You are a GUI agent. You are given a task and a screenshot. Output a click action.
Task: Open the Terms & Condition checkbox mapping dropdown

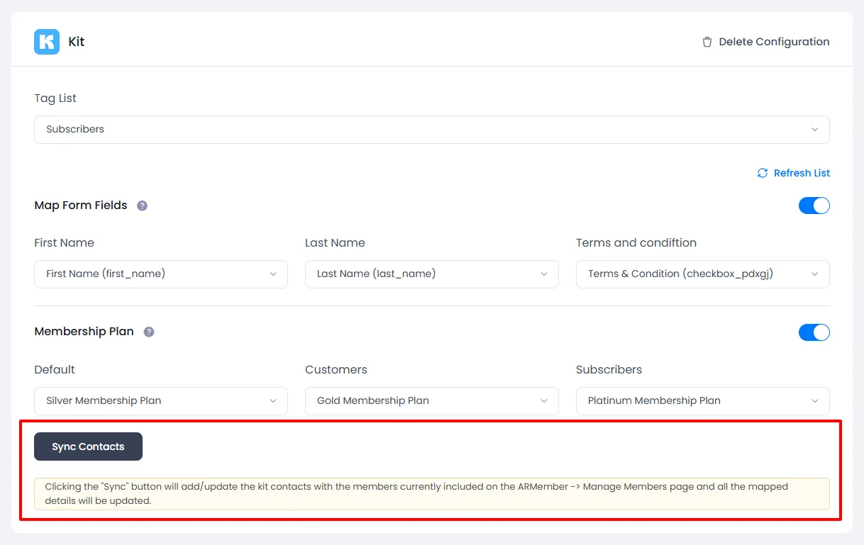(702, 274)
